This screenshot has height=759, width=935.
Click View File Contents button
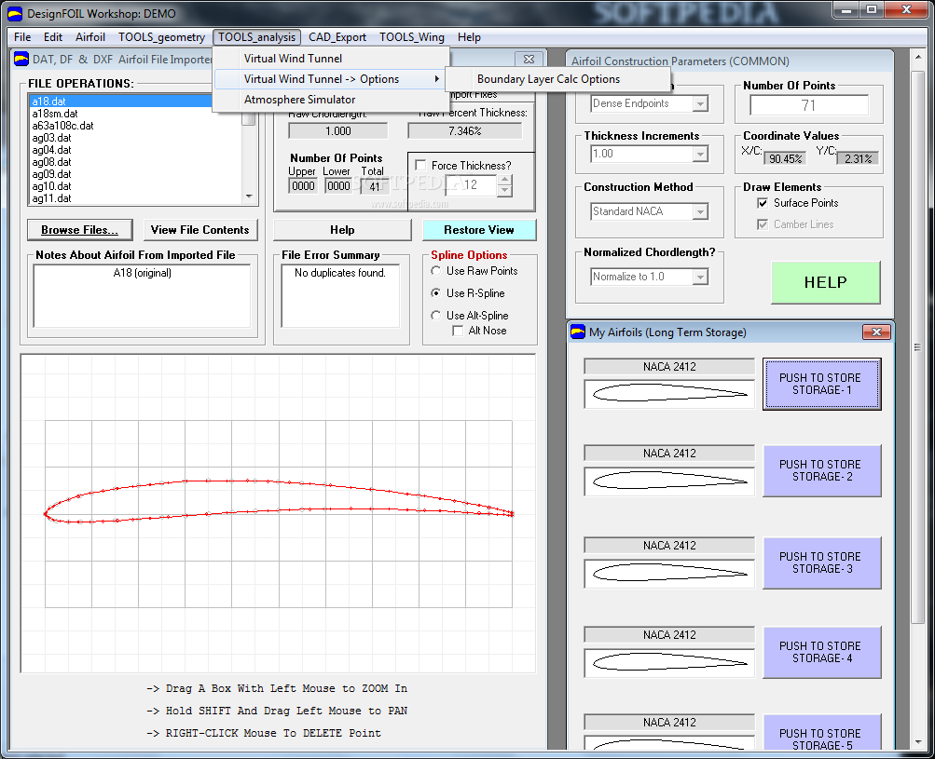pos(199,230)
